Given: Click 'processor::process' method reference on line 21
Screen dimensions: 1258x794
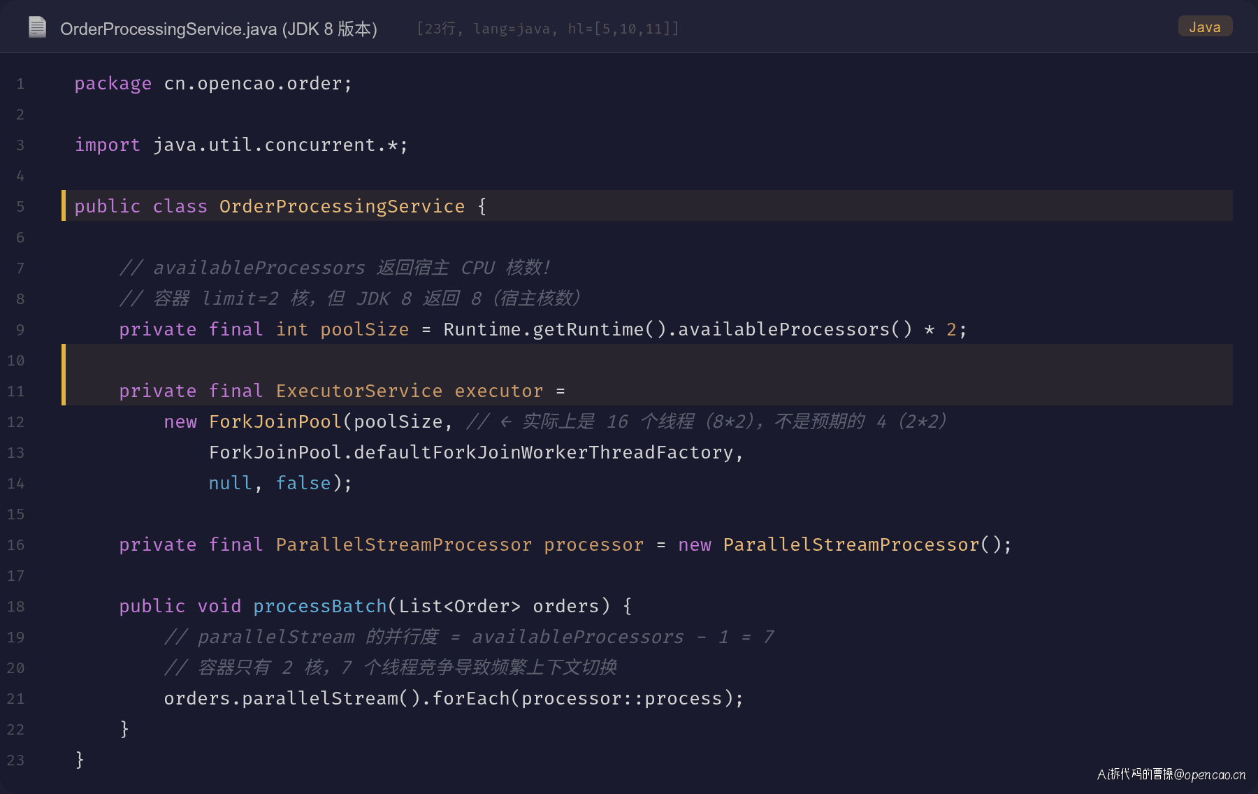Looking at the screenshot, I should [x=621, y=699].
